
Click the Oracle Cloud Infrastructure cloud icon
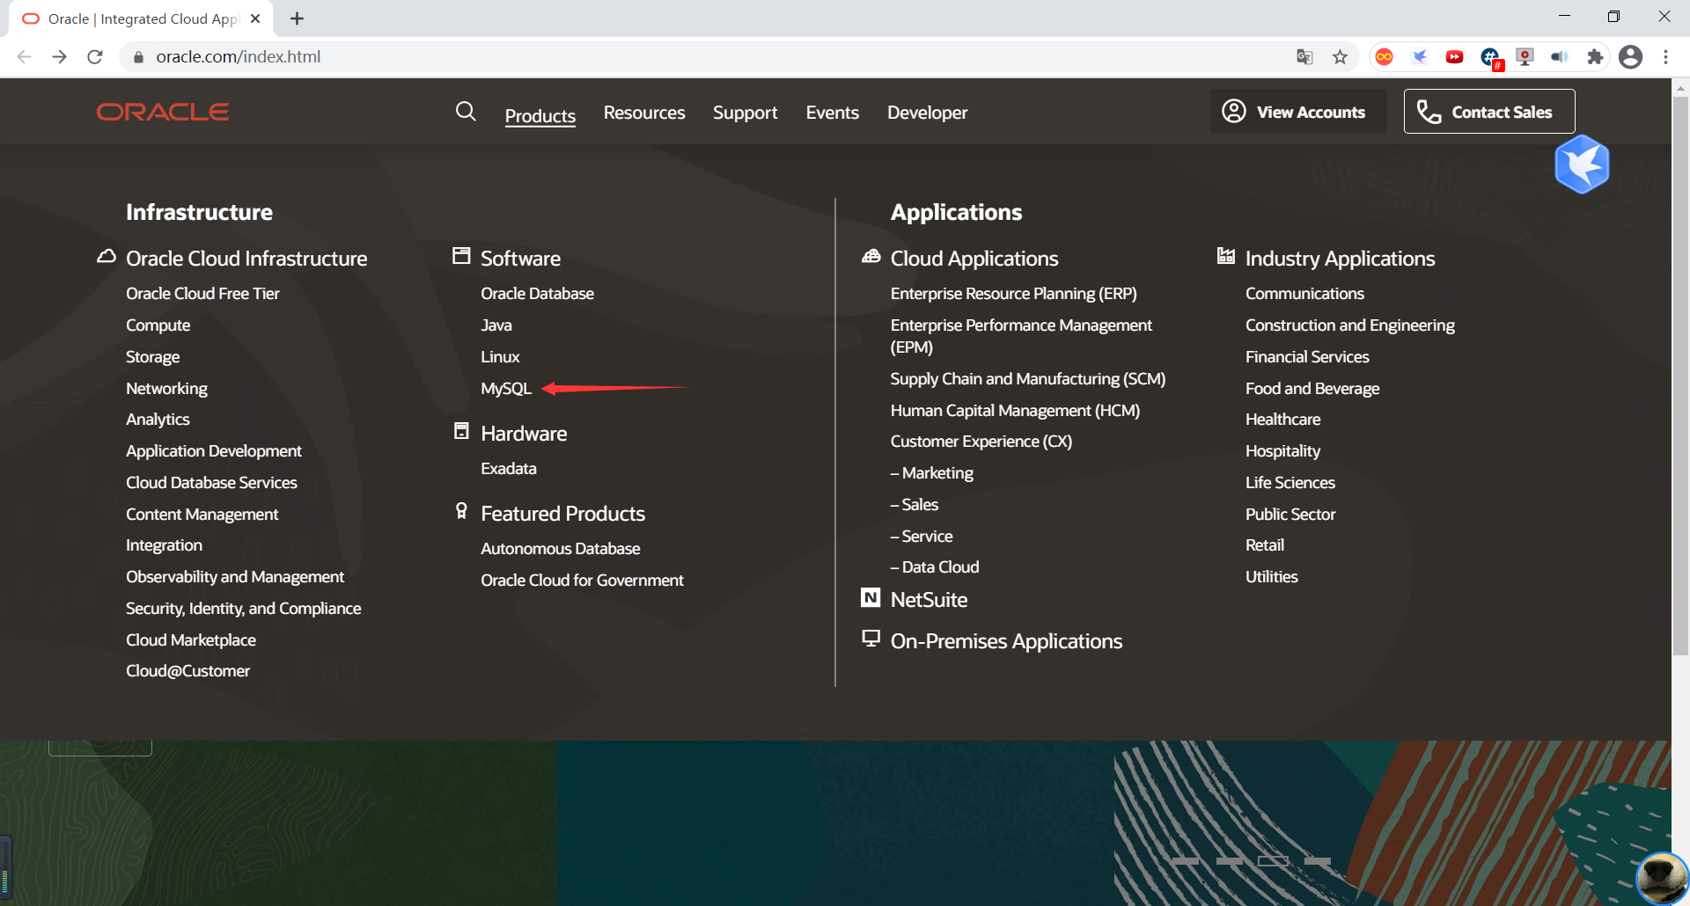pyautogui.click(x=107, y=256)
